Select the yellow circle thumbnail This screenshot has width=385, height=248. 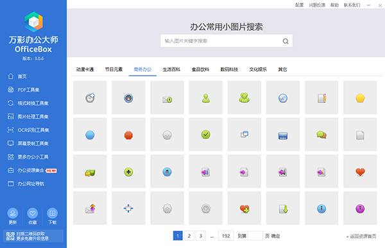pos(360,97)
